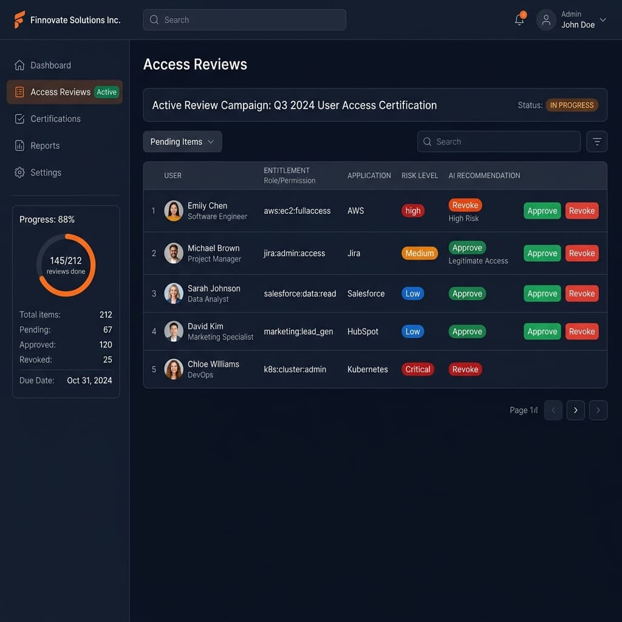The height and width of the screenshot is (622, 622).
Task: Click the Certifications checkmark icon
Action: [x=19, y=119]
